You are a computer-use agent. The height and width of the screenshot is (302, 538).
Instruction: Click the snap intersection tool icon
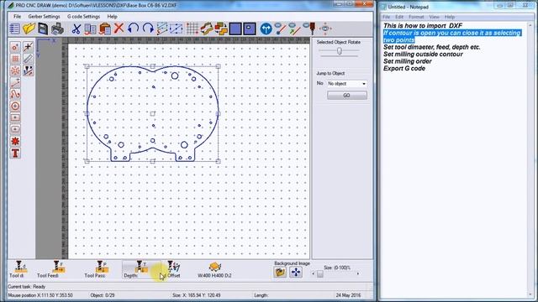click(x=28, y=47)
